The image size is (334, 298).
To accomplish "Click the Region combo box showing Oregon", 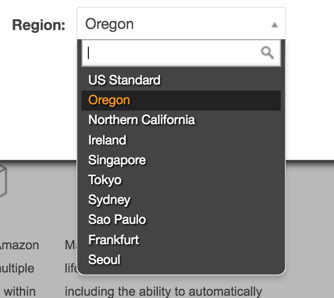I will (181, 23).
